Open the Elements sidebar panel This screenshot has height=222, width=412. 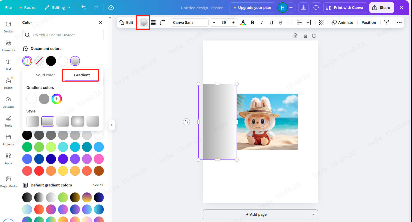(8, 46)
